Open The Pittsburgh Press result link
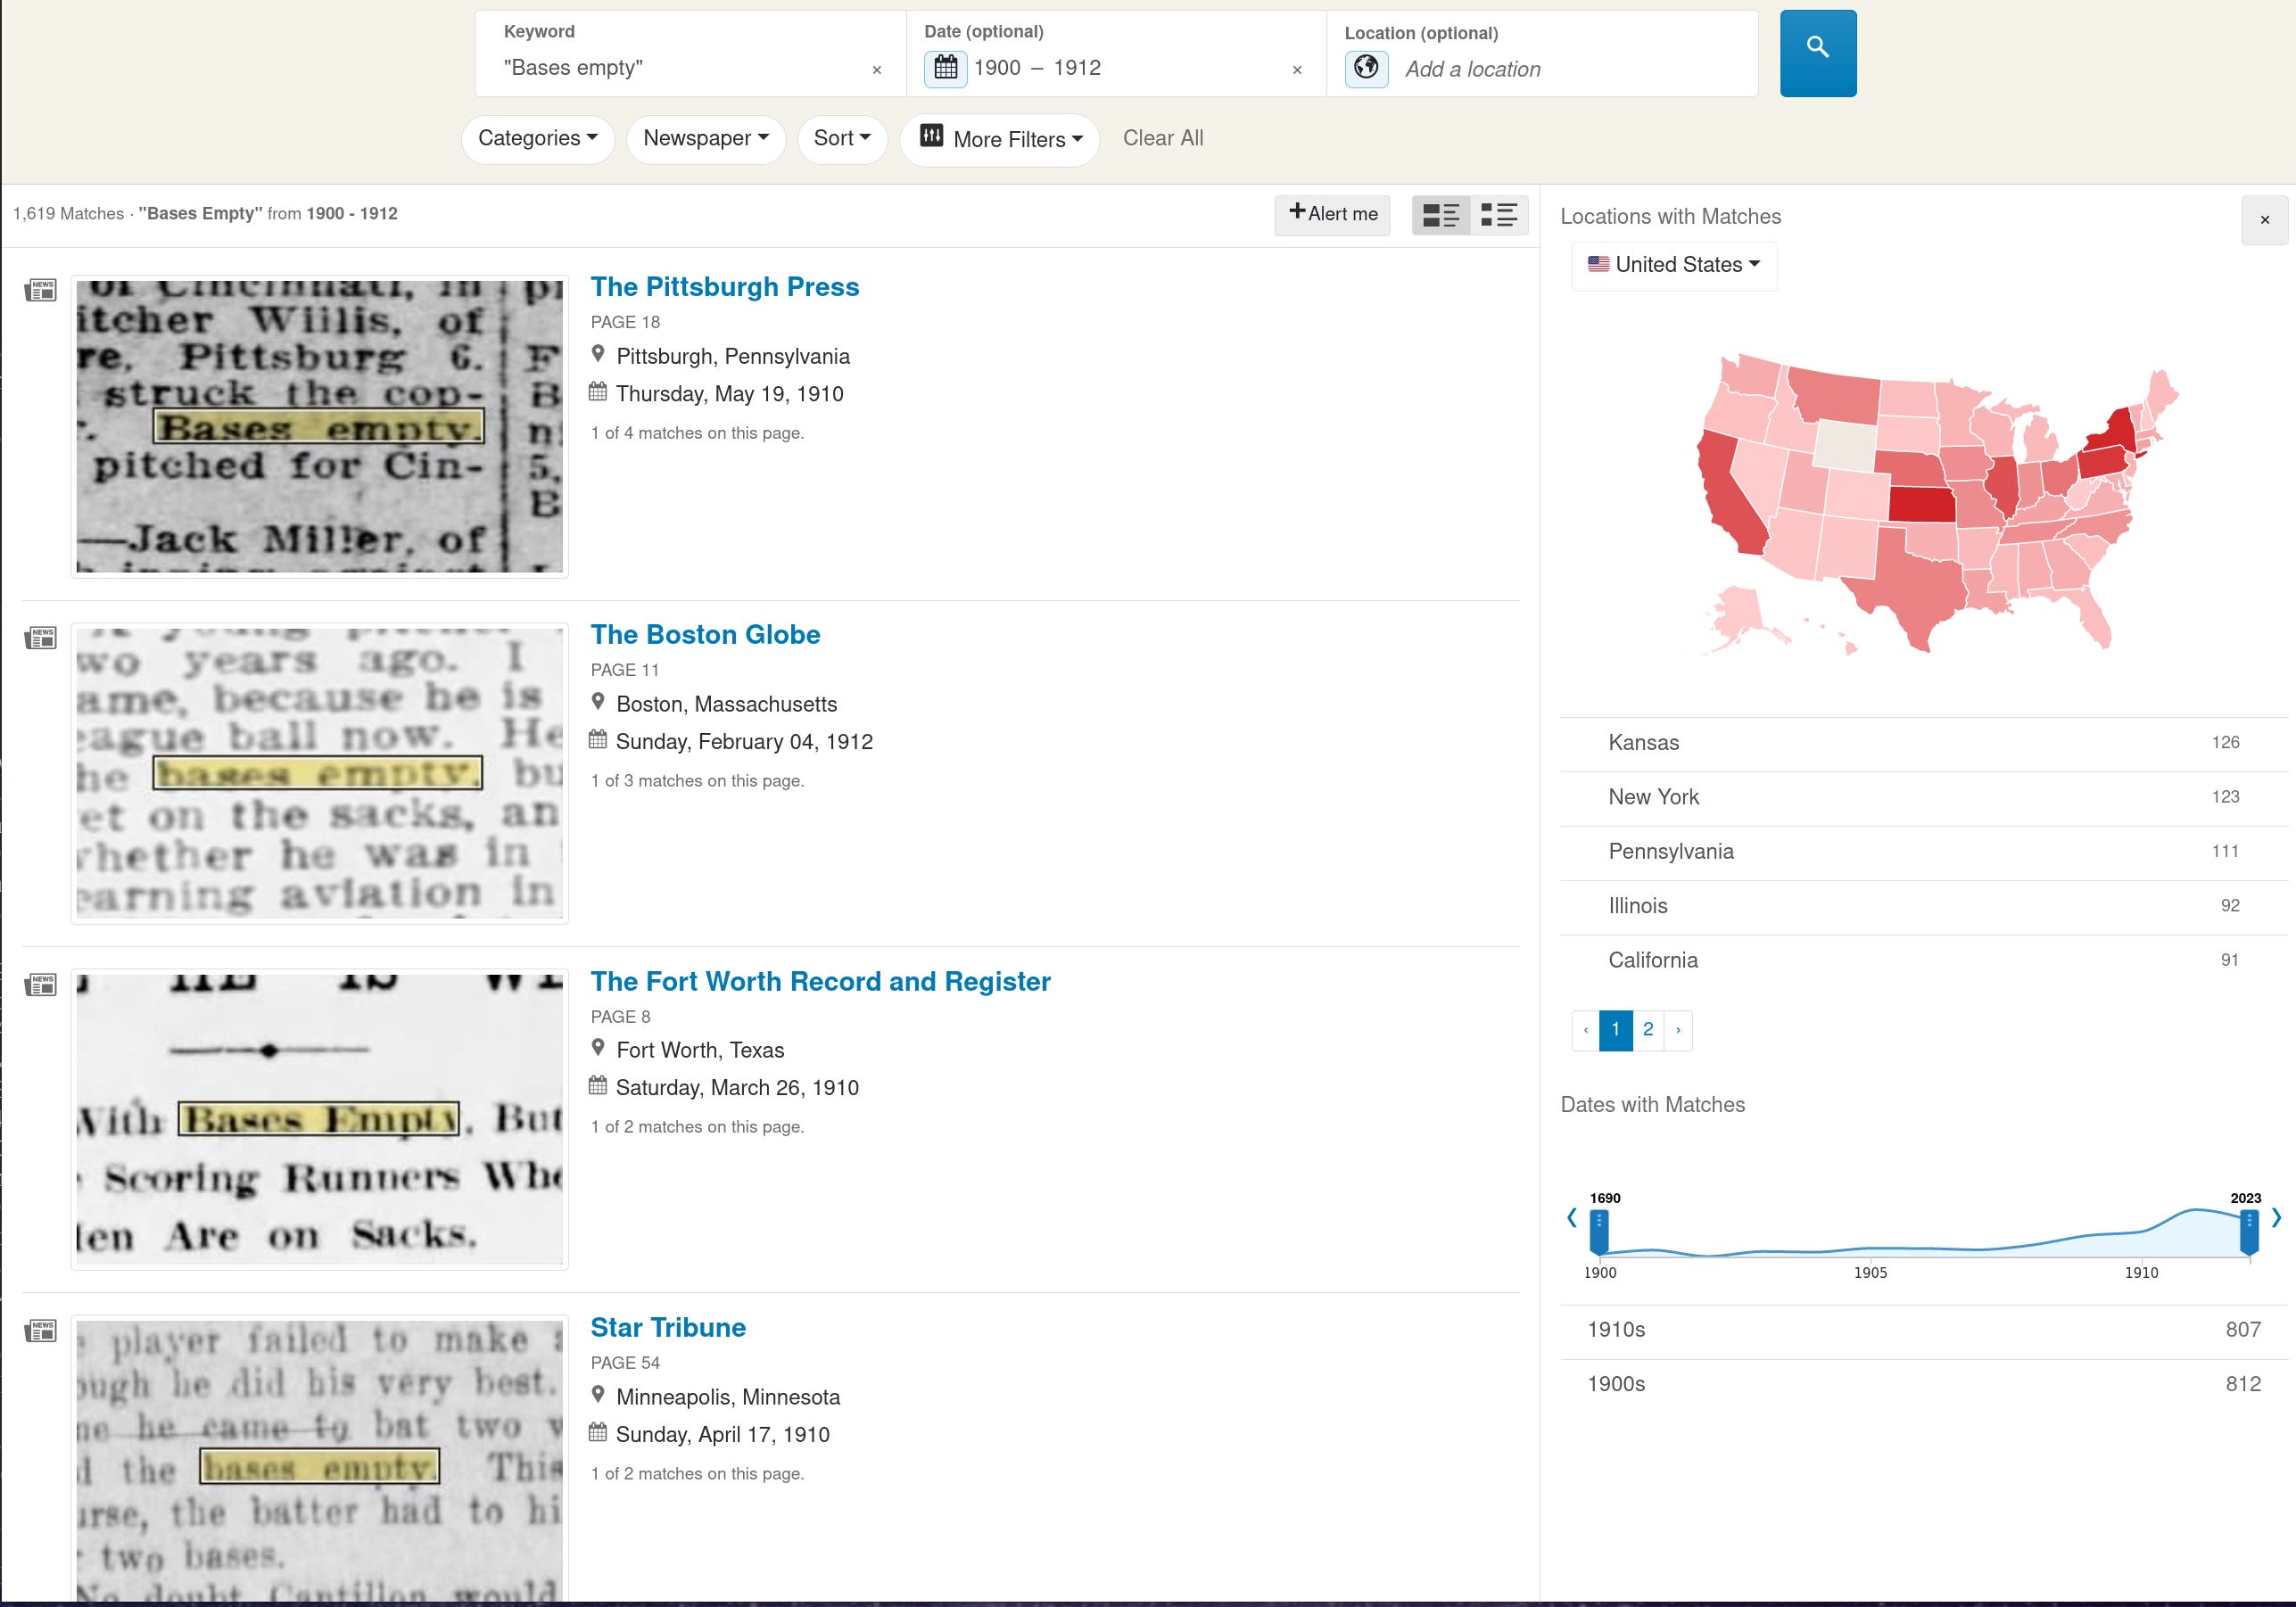This screenshot has width=2296, height=1607. (724, 287)
